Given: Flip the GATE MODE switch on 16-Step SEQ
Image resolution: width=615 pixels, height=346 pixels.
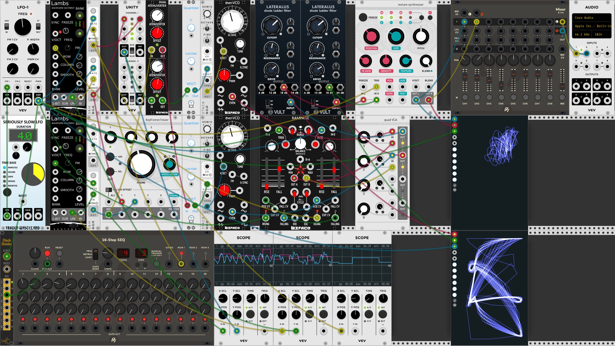Looking at the screenshot, I should click(96, 254).
